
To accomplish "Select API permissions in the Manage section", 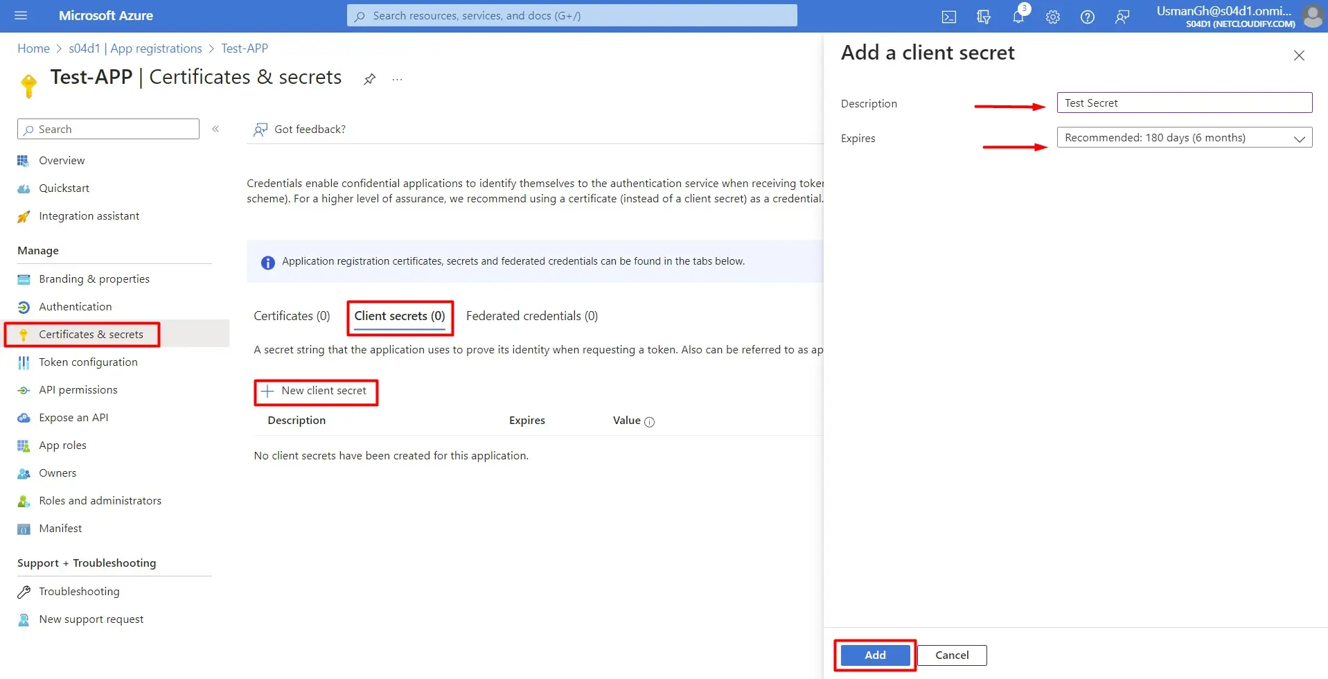I will pyautogui.click(x=78, y=389).
